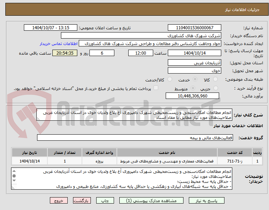Screen dimensions: 269x210
Task: Click the تاریخ نیاز column header
Action: [x=30, y=152]
